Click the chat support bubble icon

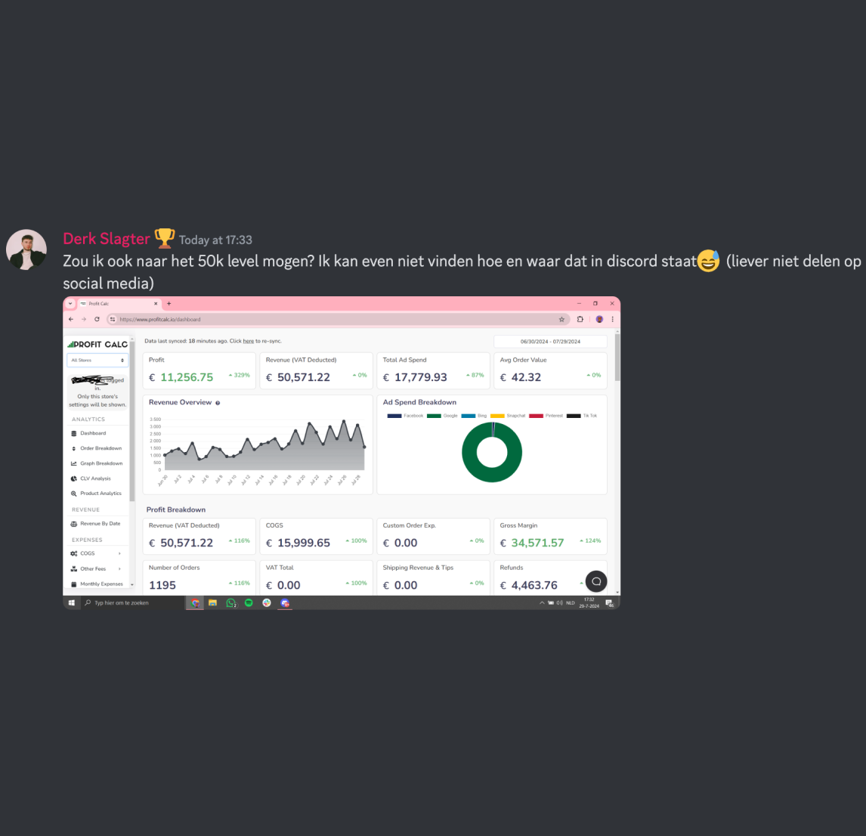[x=596, y=581]
